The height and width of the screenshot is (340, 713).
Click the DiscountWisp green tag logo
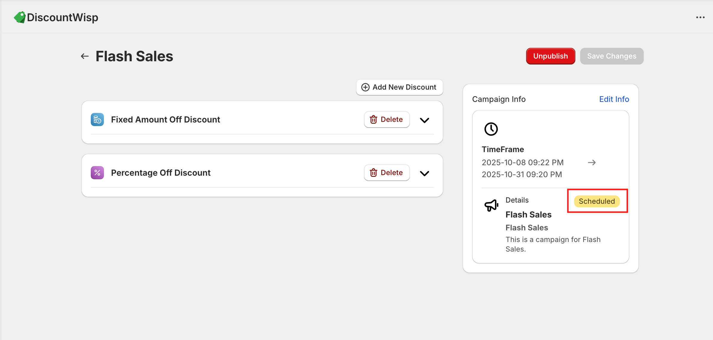click(20, 17)
